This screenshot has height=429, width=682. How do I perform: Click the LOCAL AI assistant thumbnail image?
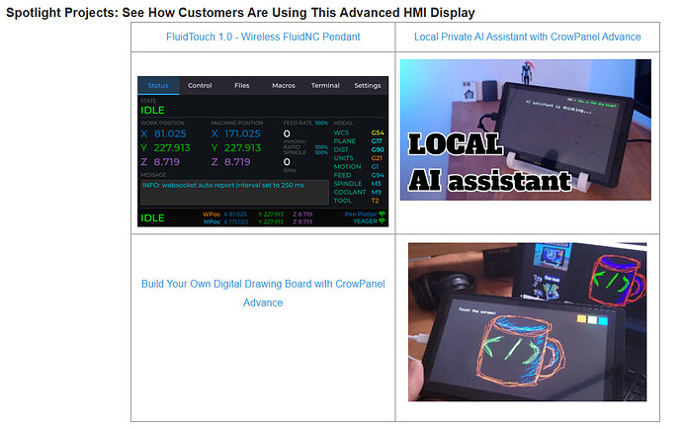[525, 130]
